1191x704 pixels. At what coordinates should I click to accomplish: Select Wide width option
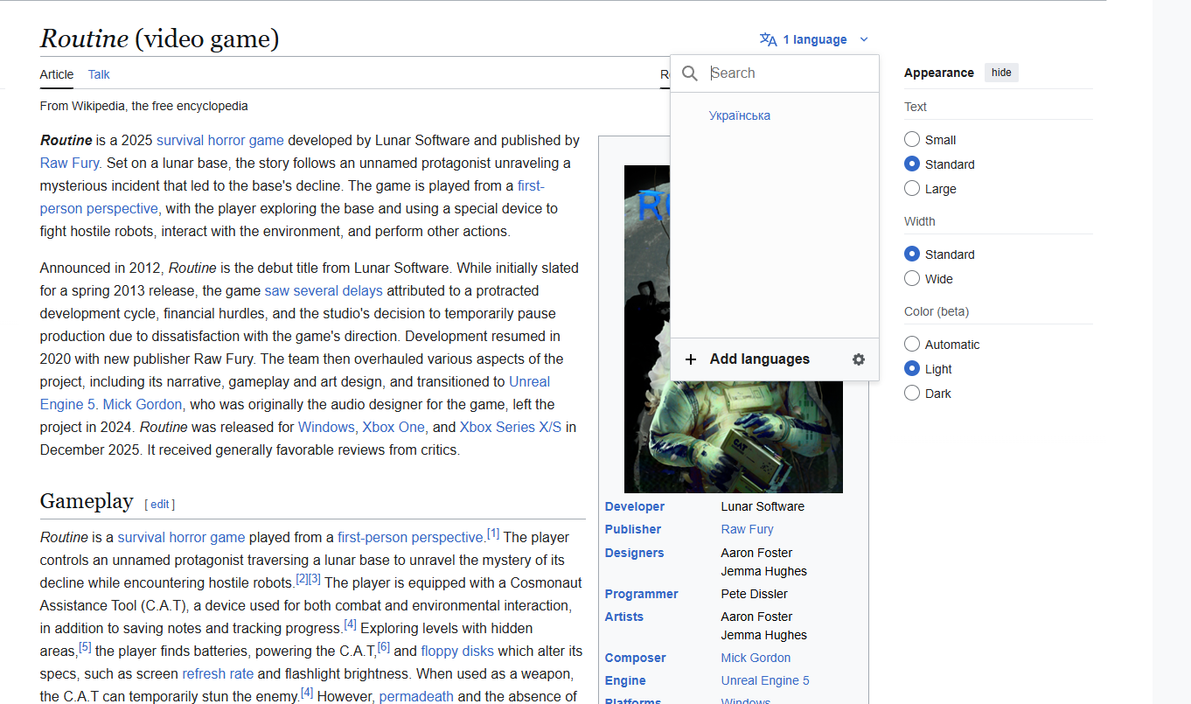(912, 278)
